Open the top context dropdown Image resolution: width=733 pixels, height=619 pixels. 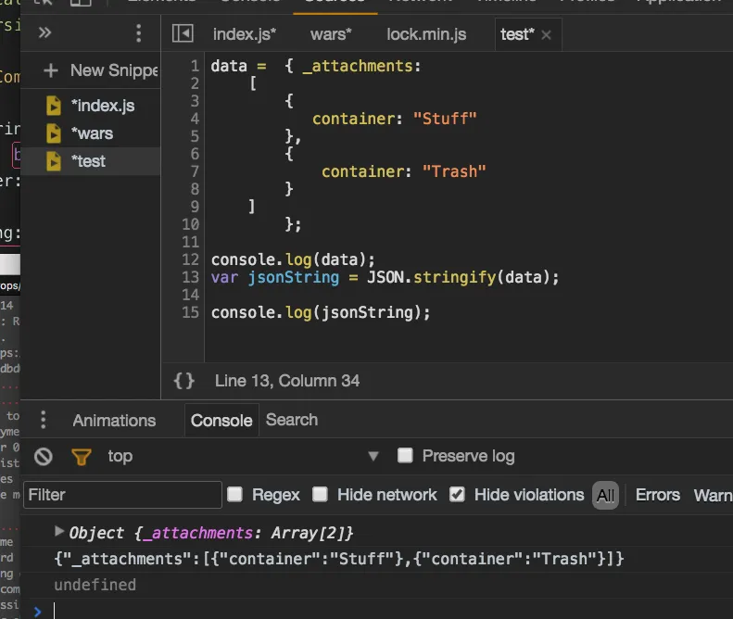tap(373, 456)
